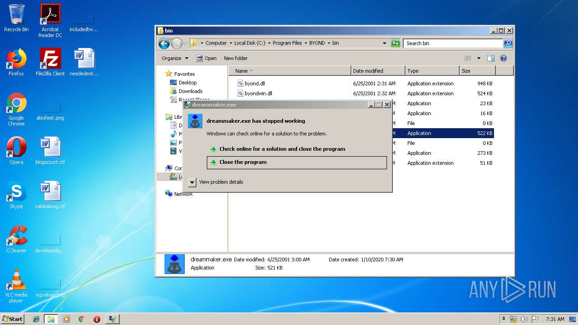Open the Firefox desktop shortcut

click(16, 62)
